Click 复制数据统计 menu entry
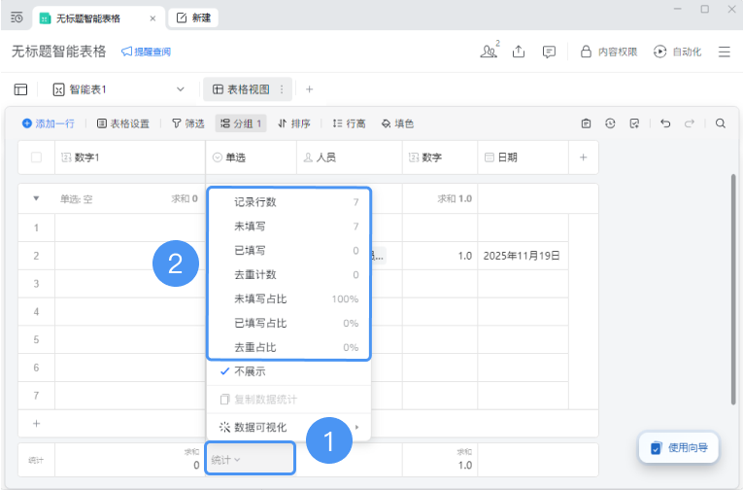This screenshot has height=490, width=743. pyautogui.click(x=288, y=400)
